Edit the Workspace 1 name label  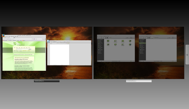[x=47, y=81]
